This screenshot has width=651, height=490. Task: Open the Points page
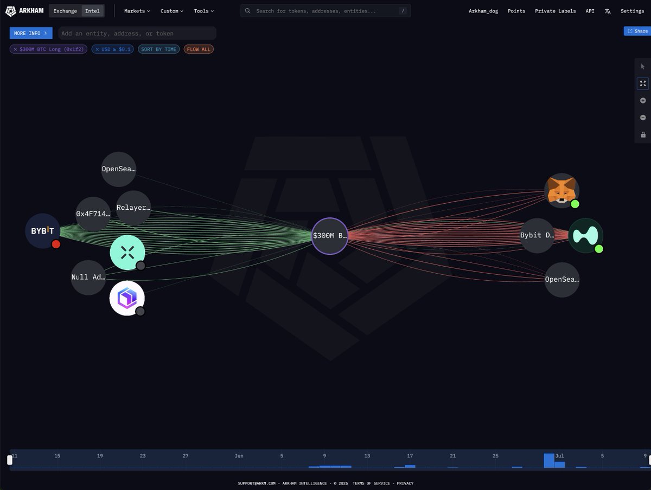[516, 11]
